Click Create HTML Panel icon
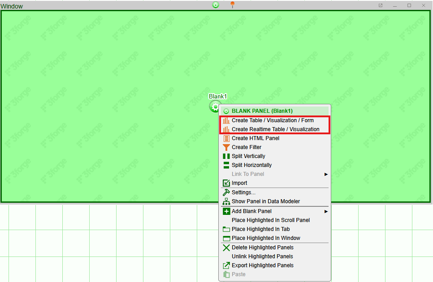This screenshot has width=433, height=282. pos(226,138)
